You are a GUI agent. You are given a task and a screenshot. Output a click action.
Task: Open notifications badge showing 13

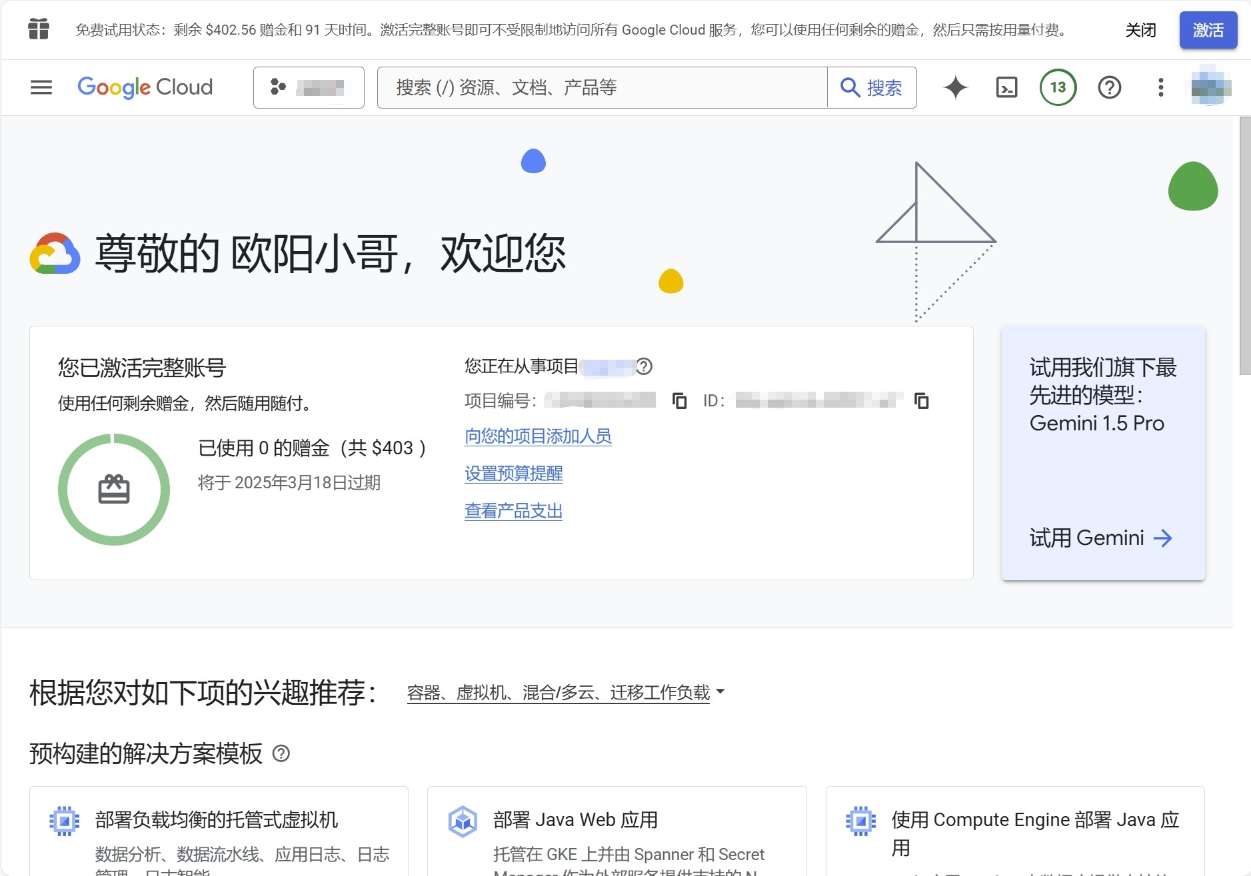click(x=1058, y=87)
